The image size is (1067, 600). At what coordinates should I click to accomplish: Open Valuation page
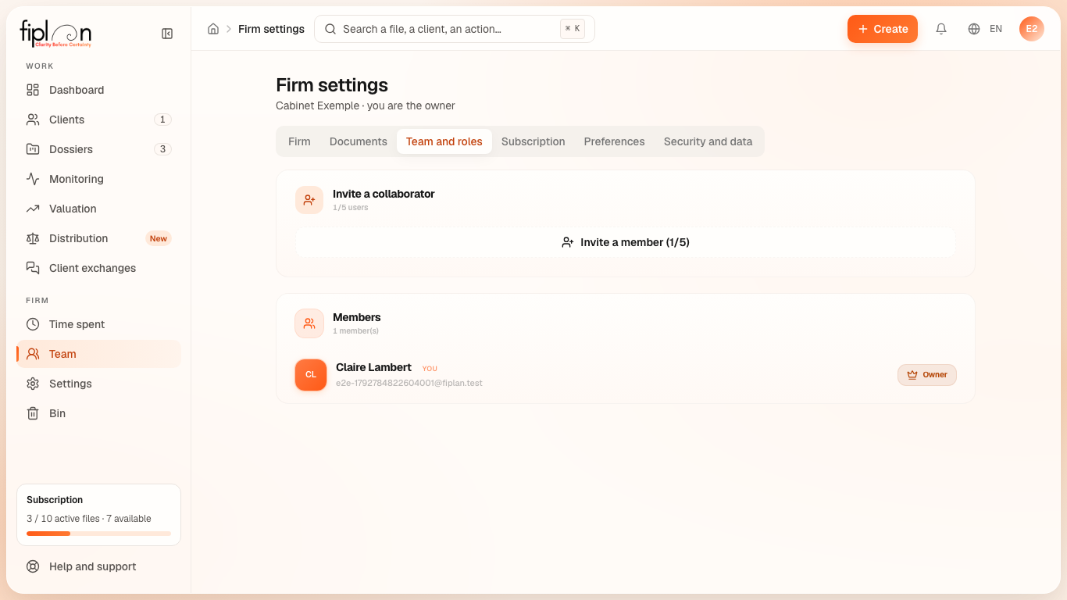click(98, 209)
